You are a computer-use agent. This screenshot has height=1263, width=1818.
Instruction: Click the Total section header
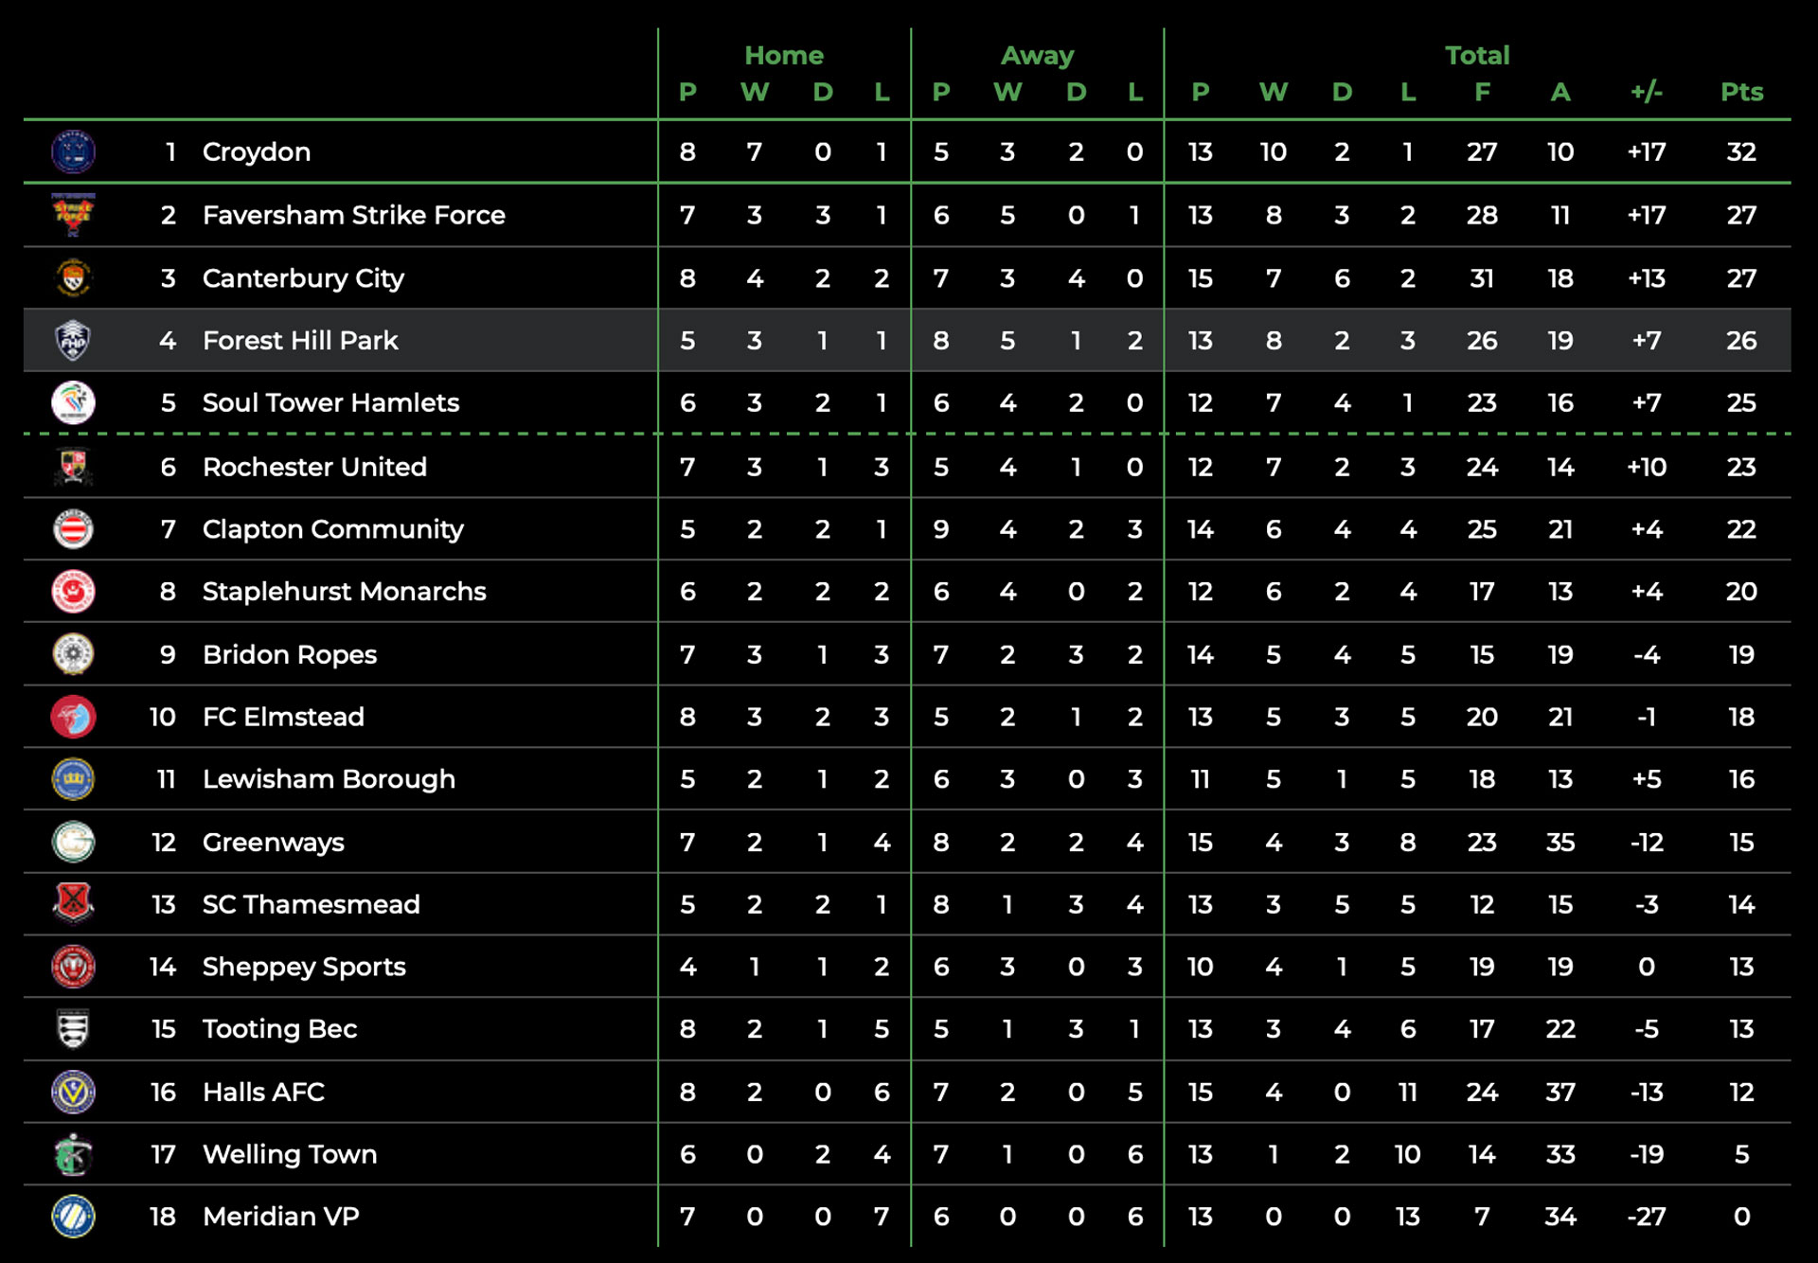(x=1477, y=55)
